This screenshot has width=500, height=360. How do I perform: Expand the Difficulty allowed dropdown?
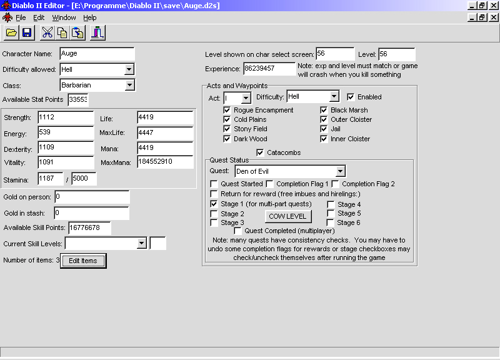coord(129,69)
